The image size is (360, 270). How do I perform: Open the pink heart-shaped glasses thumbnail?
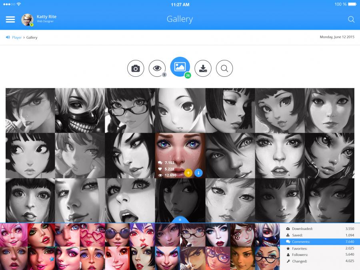[x=92, y=235]
